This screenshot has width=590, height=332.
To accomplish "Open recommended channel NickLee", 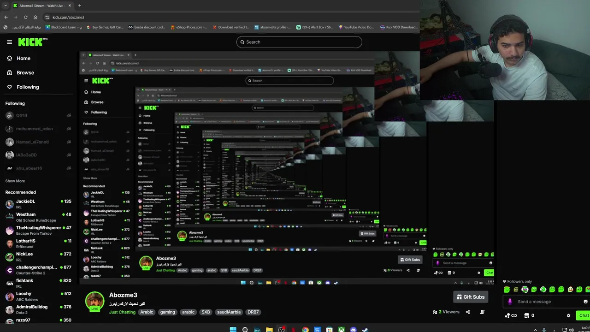I will pyautogui.click(x=38, y=256).
